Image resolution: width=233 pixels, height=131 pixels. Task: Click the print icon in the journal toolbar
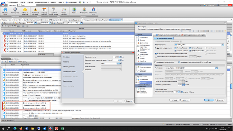[x=2, y=62]
